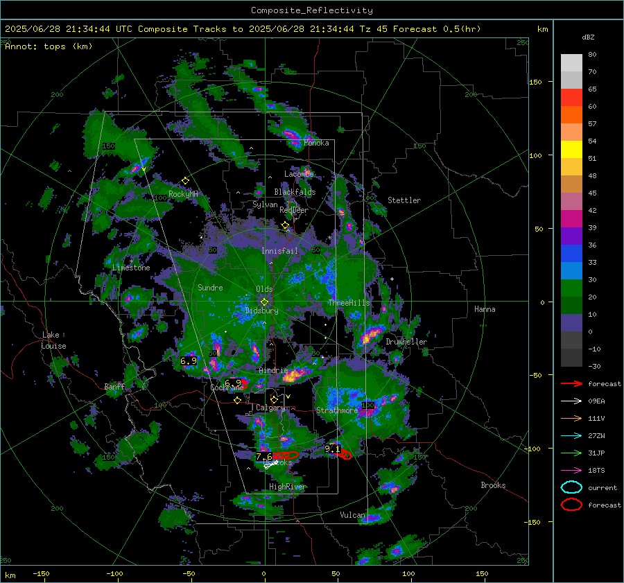The image size is (624, 583).
Task: Click the RedDeer city label
Action: [x=294, y=210]
